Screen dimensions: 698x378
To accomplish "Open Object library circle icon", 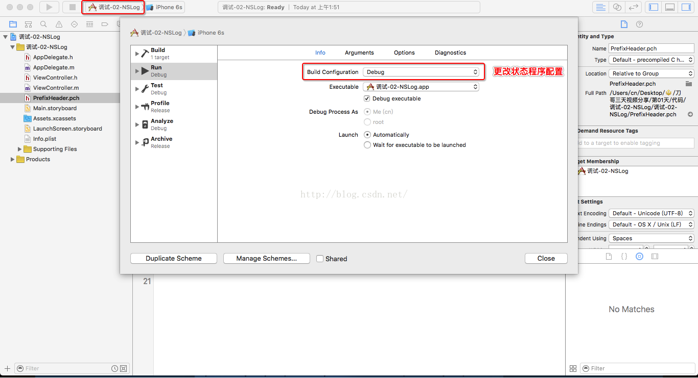I will [x=639, y=257].
